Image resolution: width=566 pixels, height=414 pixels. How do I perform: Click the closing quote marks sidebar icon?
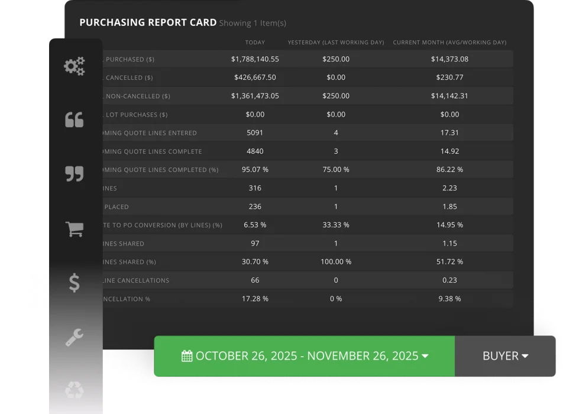coord(75,174)
